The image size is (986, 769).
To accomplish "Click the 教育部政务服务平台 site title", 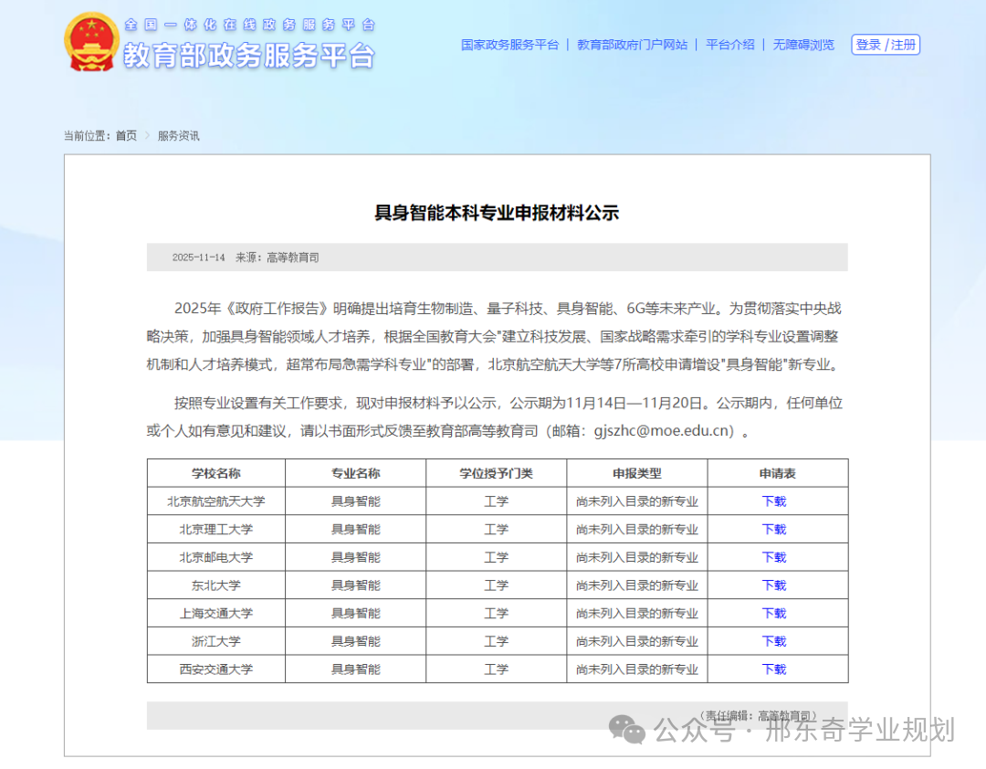I will pos(248,55).
